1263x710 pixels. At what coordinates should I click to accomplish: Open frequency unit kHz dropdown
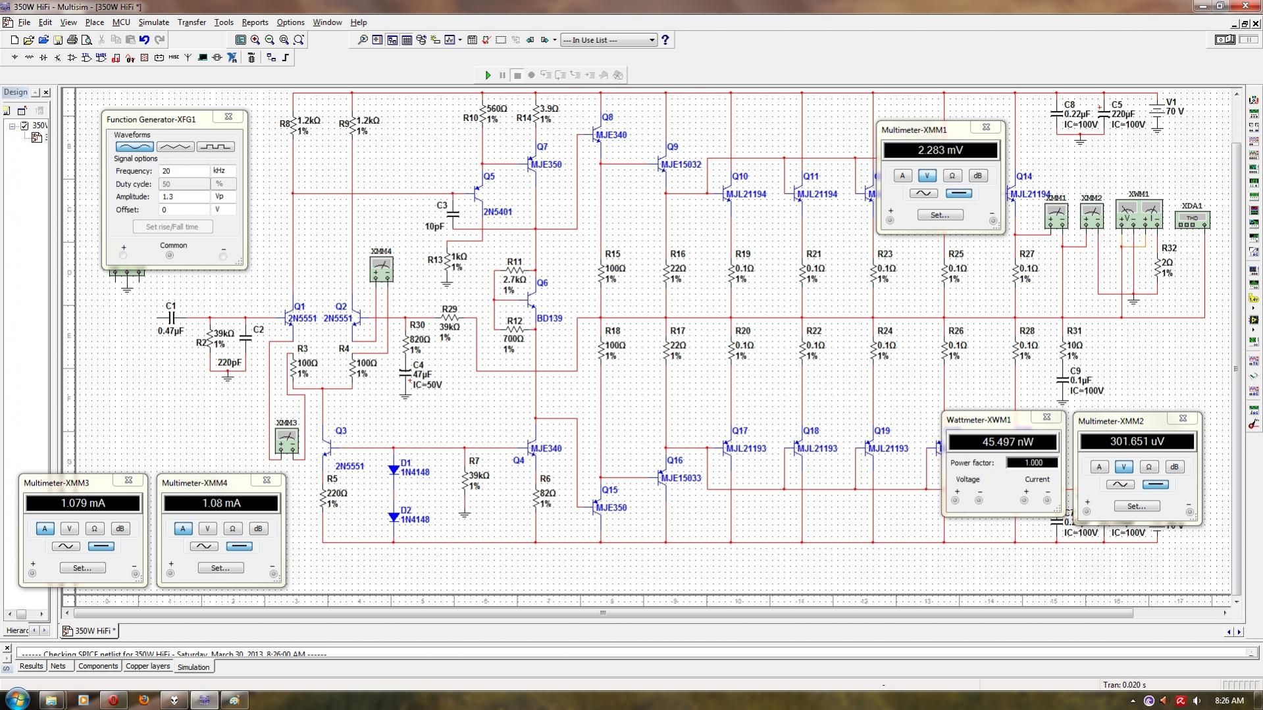[222, 170]
